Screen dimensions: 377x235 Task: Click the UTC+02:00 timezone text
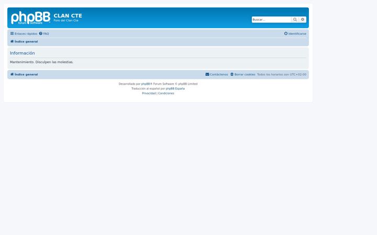pos(298,74)
